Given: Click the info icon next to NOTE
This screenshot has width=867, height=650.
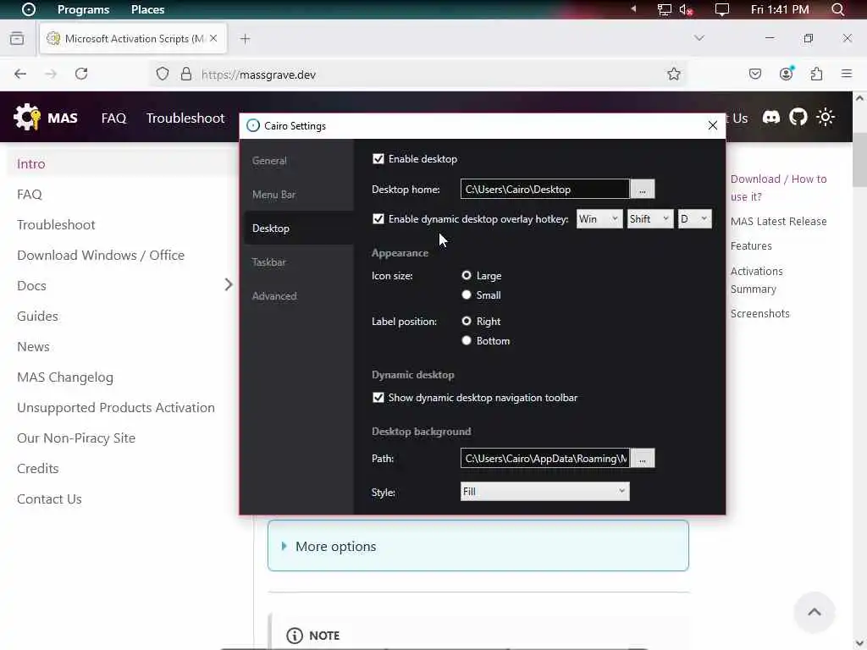Looking at the screenshot, I should point(295,635).
